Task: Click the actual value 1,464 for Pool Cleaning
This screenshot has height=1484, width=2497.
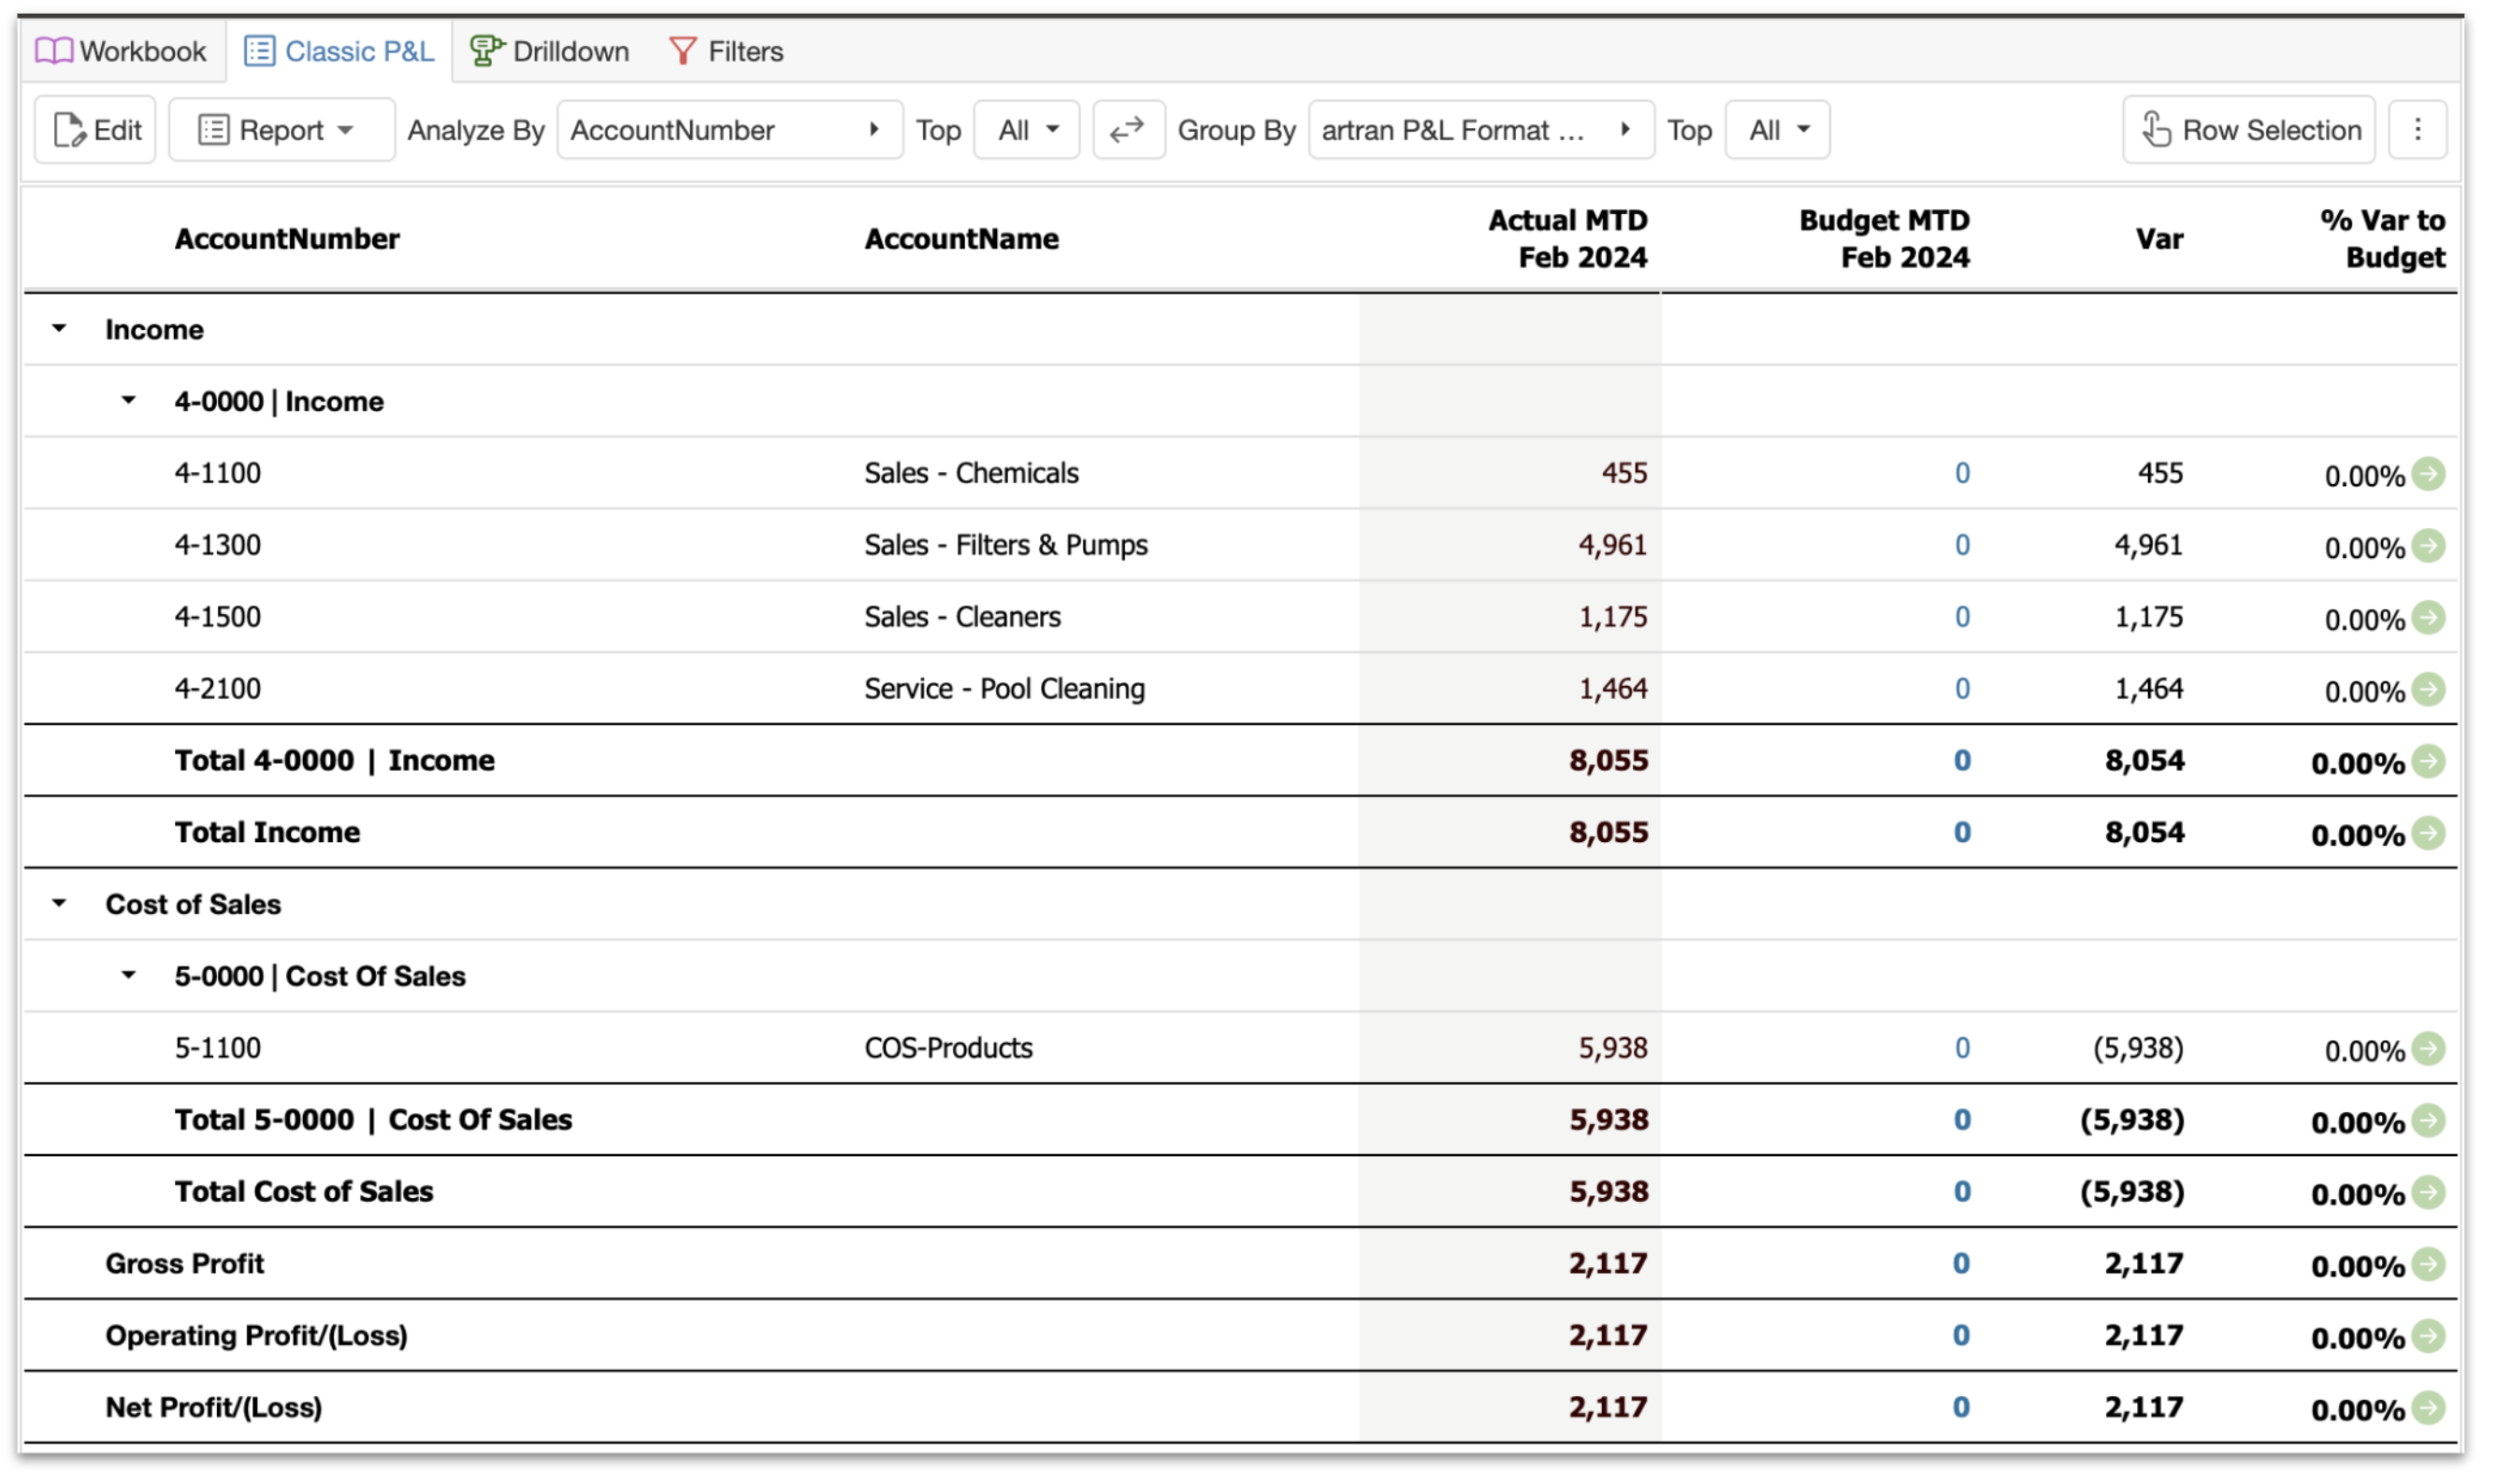Action: coord(1613,689)
